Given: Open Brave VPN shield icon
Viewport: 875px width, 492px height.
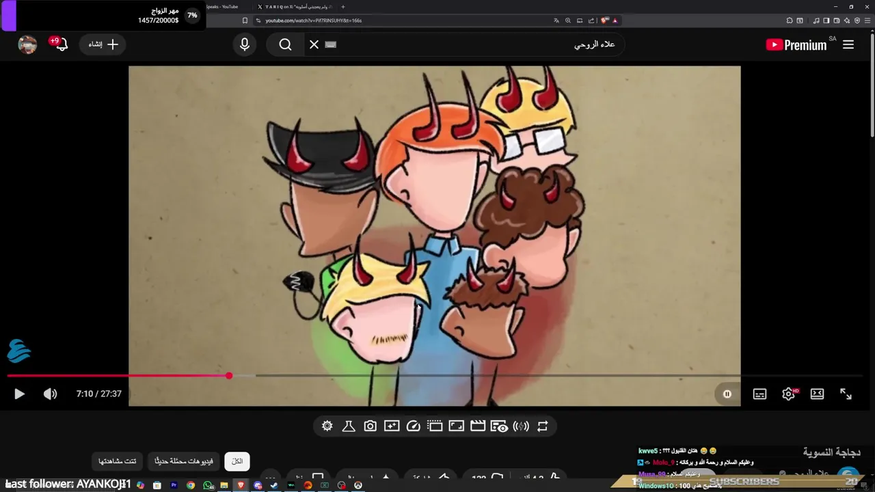Looking at the screenshot, I should [857, 20].
